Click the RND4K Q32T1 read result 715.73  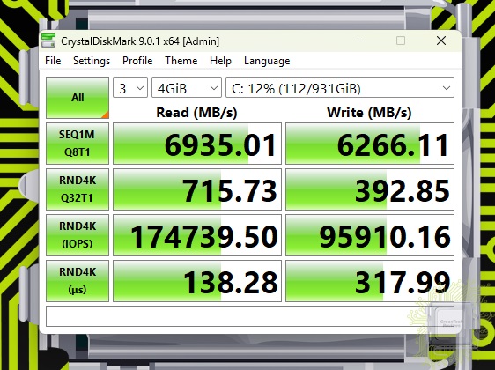(x=197, y=189)
